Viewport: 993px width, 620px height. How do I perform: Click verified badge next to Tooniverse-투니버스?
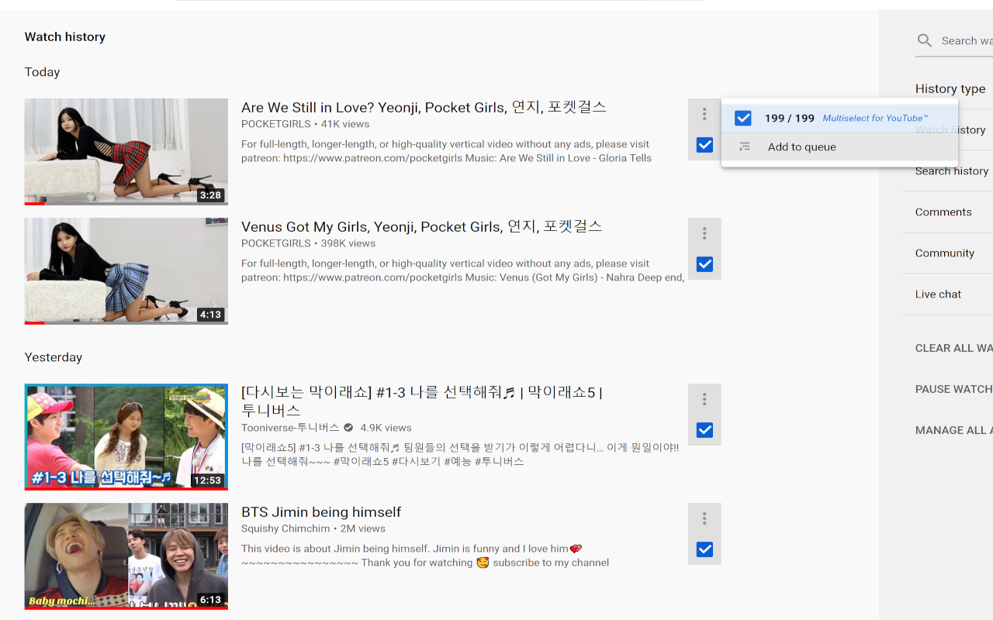click(348, 428)
